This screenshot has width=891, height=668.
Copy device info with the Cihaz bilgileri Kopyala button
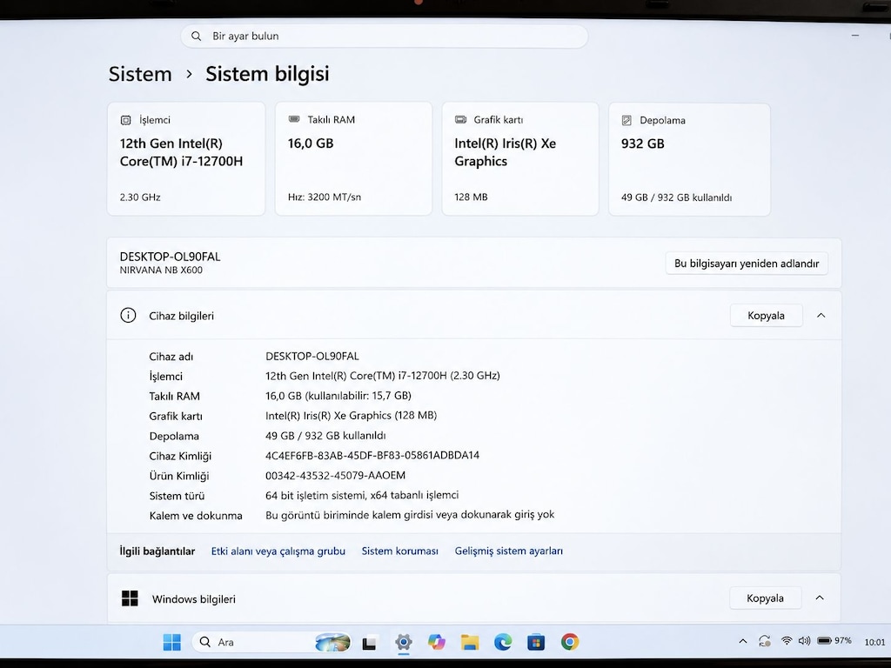(x=766, y=315)
